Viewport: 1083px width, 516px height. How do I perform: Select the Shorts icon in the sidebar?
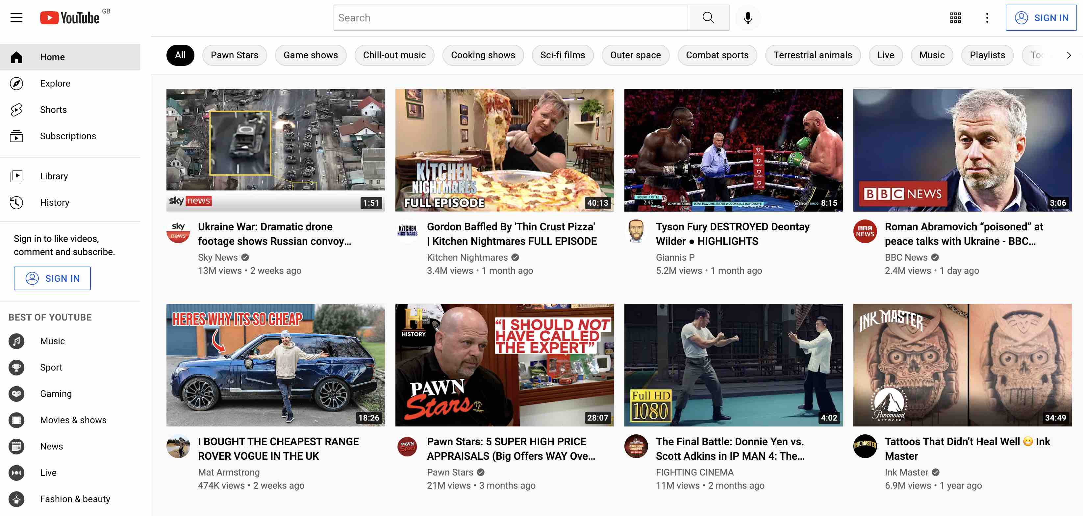(16, 109)
